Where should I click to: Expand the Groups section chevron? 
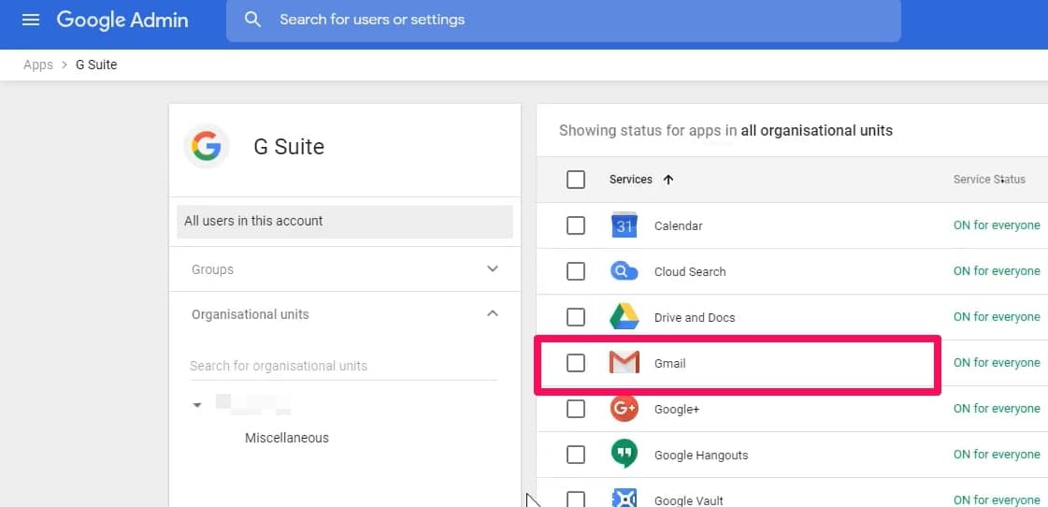493,268
